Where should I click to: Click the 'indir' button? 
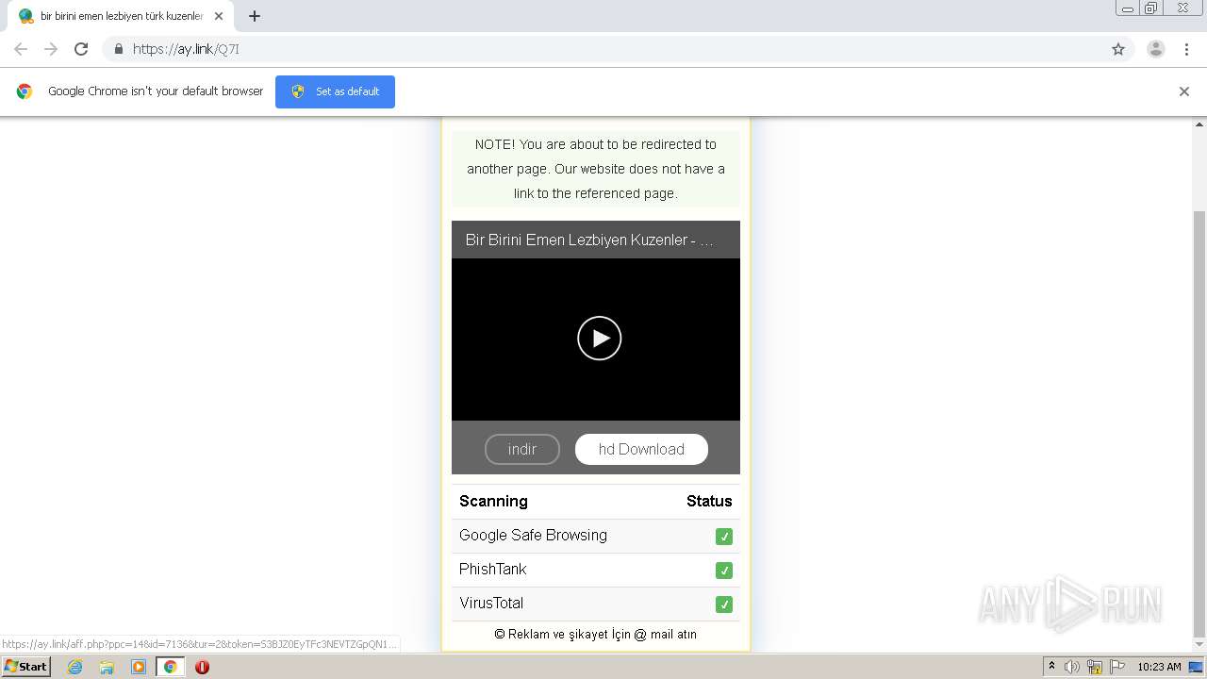(522, 450)
